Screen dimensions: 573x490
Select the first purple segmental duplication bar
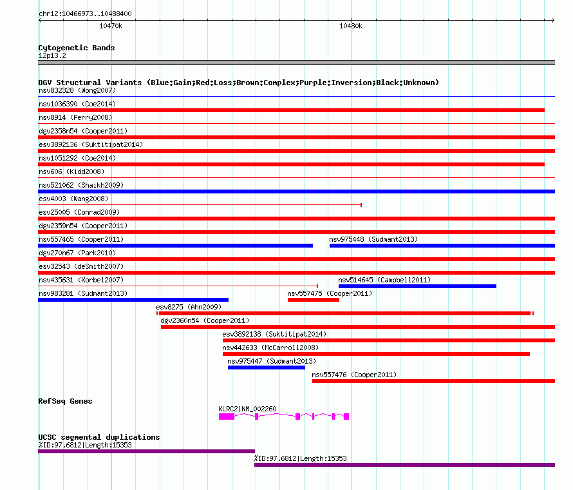(147, 451)
